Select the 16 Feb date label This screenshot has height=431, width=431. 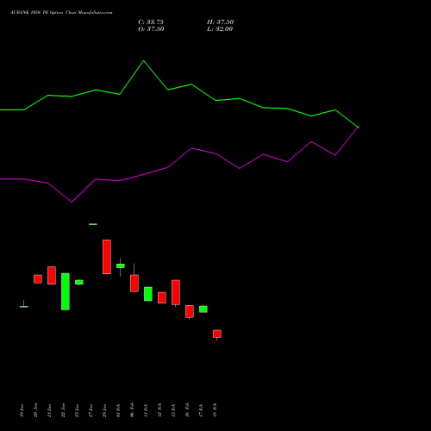tap(187, 410)
